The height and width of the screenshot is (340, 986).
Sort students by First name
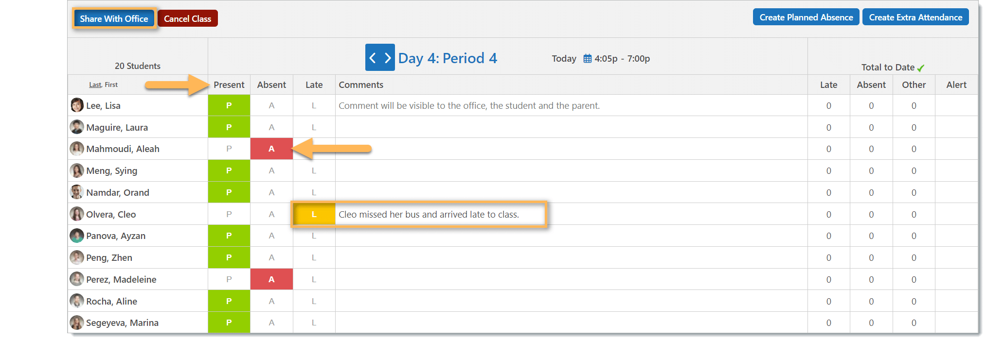click(x=111, y=85)
